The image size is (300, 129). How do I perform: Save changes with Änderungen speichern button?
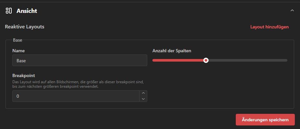[x=265, y=120]
